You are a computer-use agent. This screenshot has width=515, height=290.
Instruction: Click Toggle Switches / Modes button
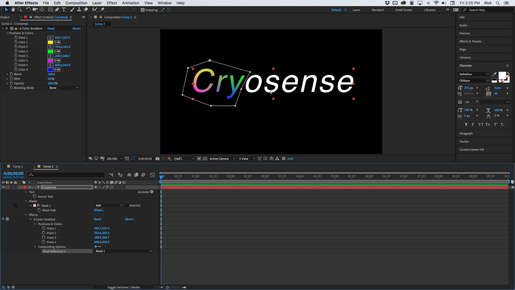pyautogui.click(x=124, y=287)
